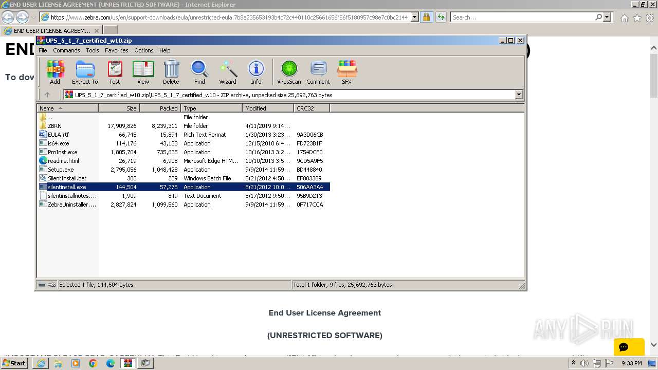Click the Comment toolbar icon

coord(318,72)
